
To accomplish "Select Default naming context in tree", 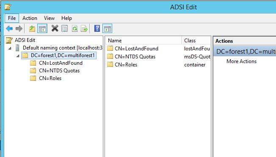I will click(x=63, y=48).
